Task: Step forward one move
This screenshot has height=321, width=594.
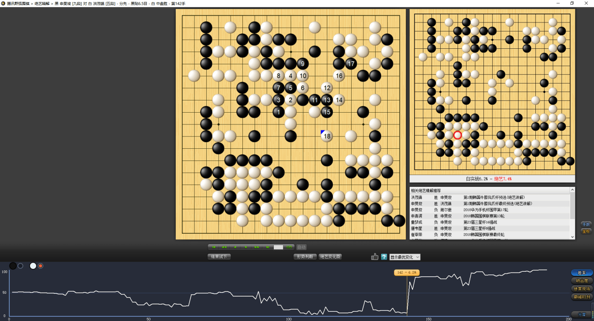Action: point(246,247)
